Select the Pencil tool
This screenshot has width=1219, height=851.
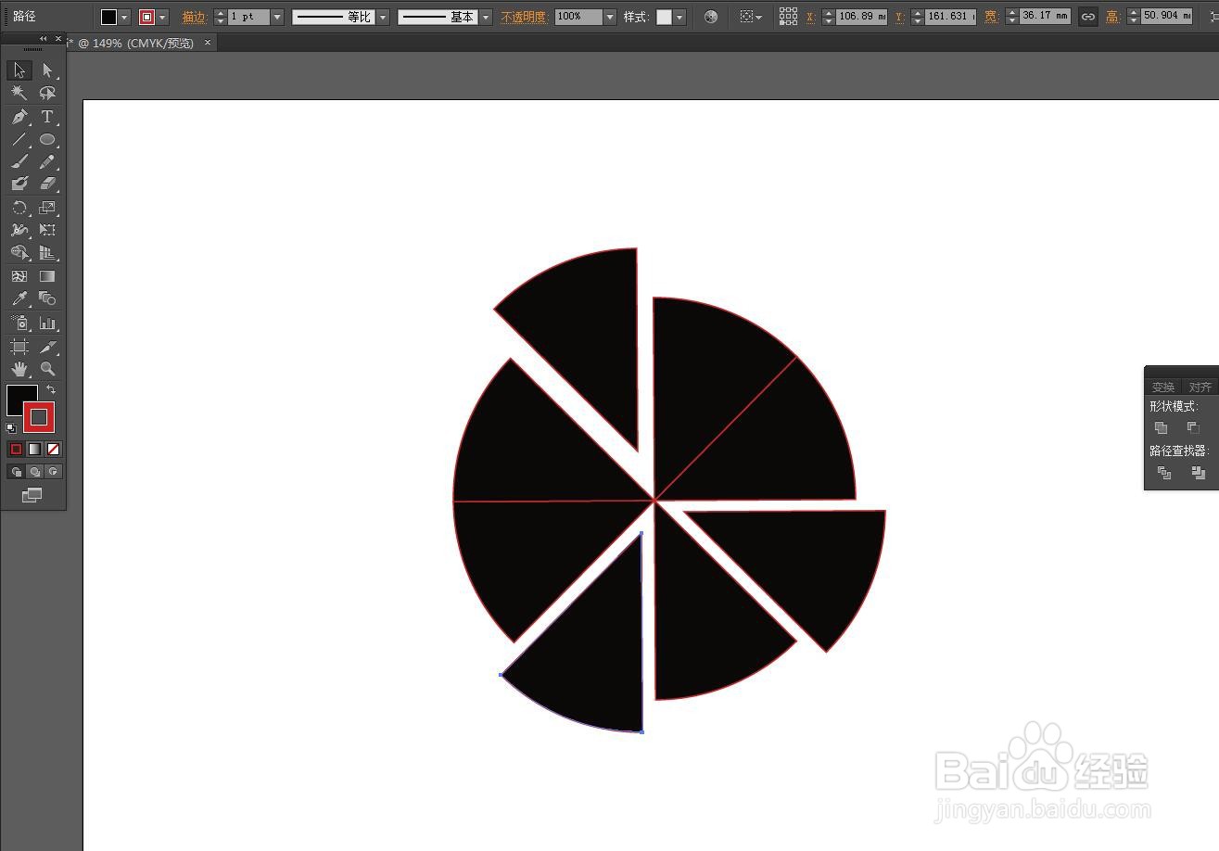(x=47, y=162)
